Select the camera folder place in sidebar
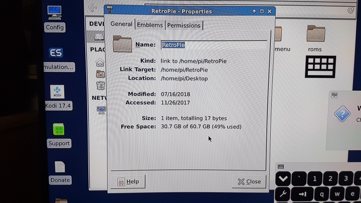The image size is (361, 203). tap(100, 74)
